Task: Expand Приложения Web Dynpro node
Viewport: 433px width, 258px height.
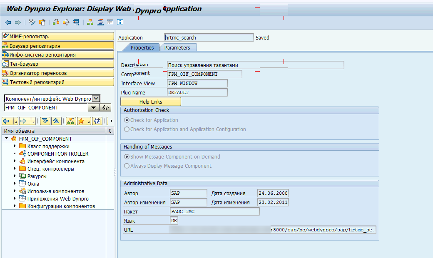Action: click(15, 198)
